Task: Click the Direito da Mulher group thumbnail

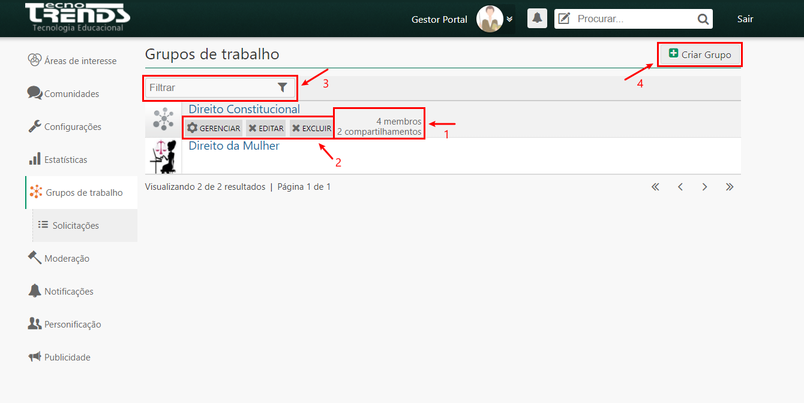Action: tap(162, 157)
